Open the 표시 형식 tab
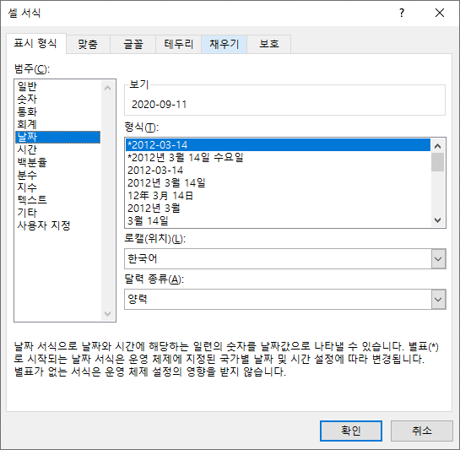 click(x=36, y=43)
